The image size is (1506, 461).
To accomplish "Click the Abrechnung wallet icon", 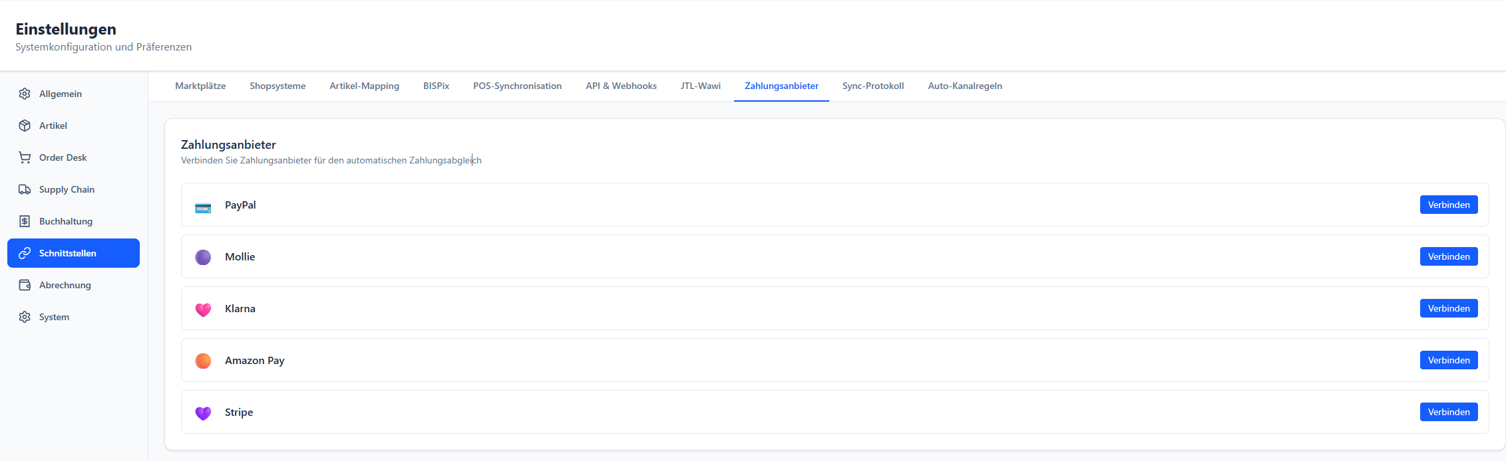I will [25, 285].
